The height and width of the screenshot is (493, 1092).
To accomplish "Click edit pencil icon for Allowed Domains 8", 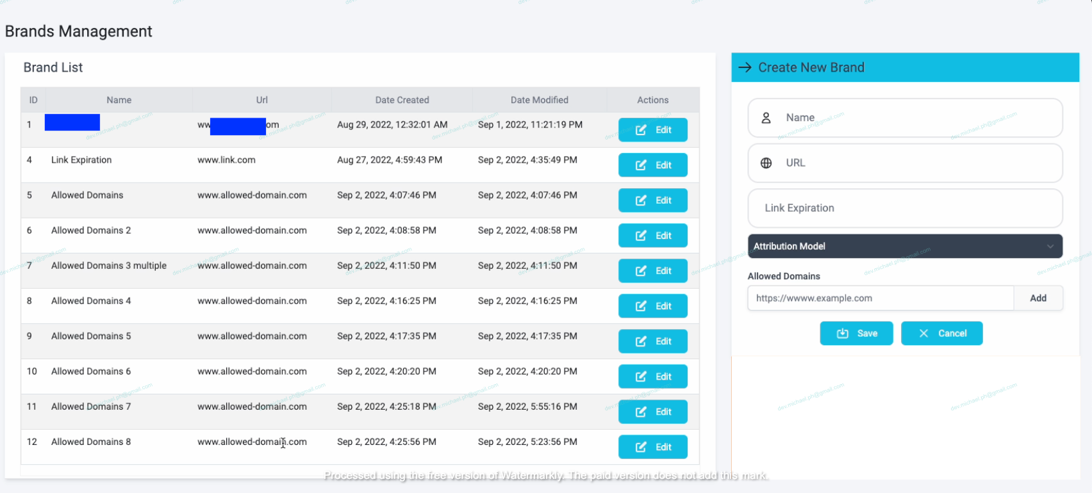I will [x=641, y=448].
